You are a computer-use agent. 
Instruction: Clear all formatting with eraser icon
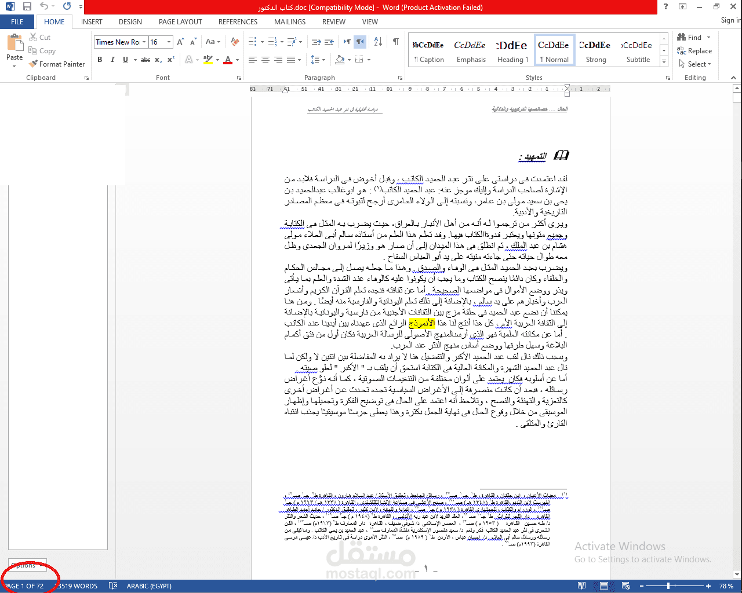[x=235, y=42]
